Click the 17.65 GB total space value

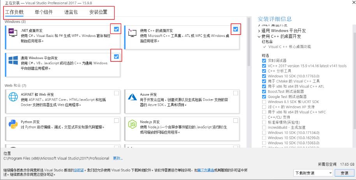pyautogui.click(x=347, y=164)
